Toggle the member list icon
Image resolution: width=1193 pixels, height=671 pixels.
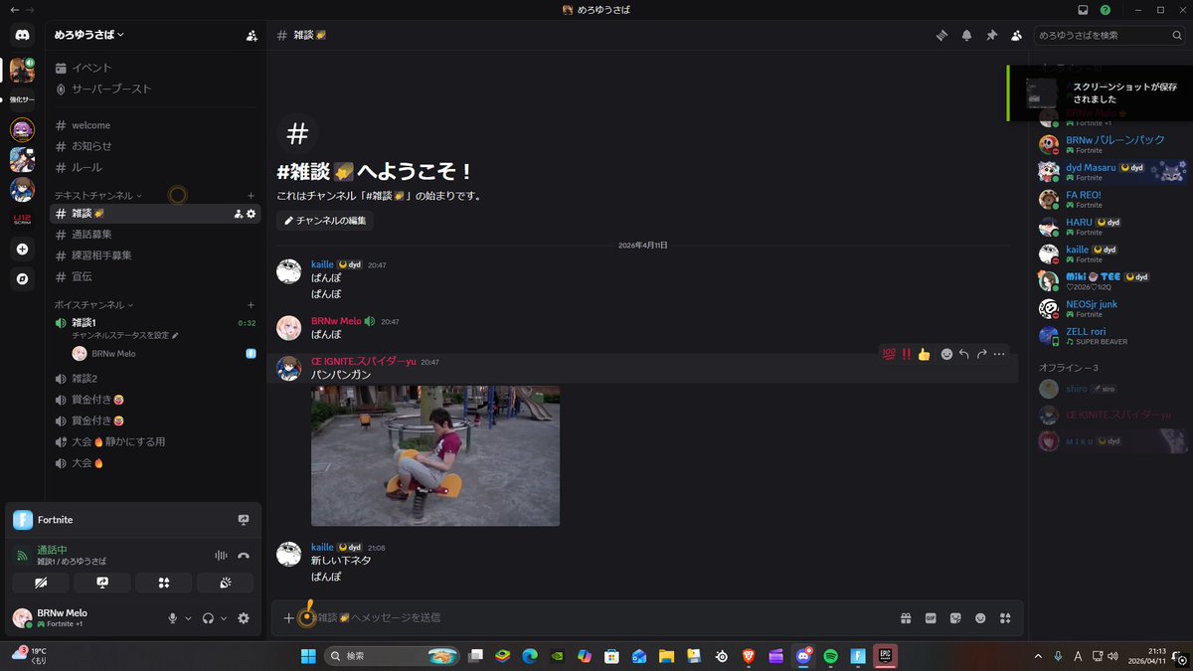[1016, 35]
